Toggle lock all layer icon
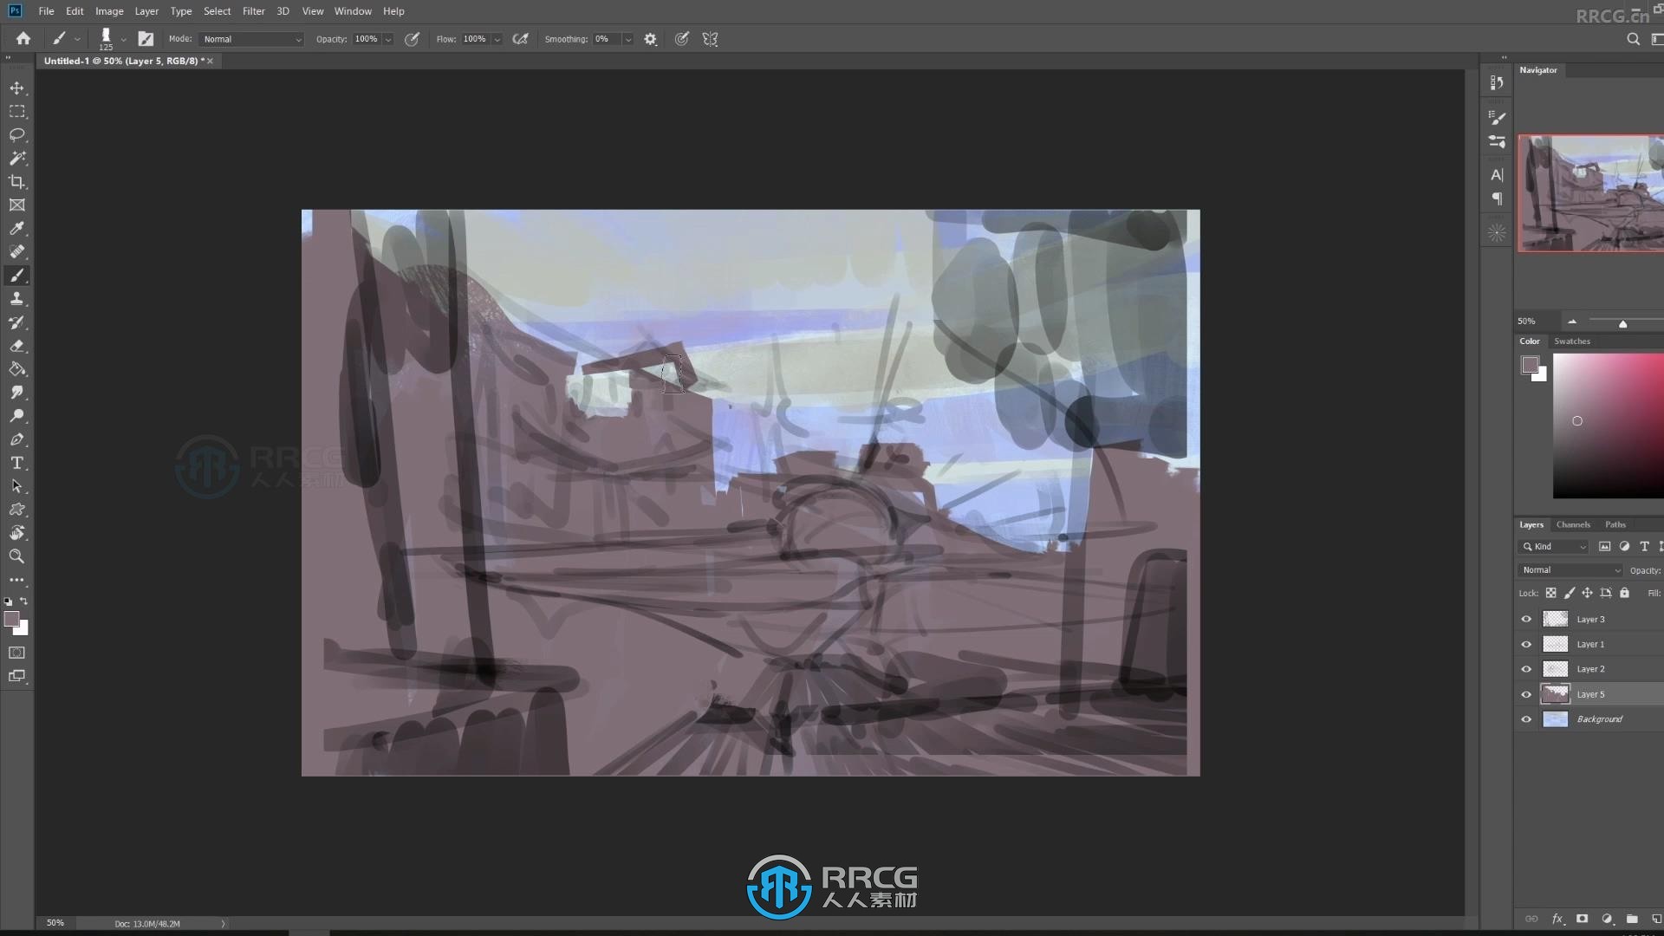Image resolution: width=1664 pixels, height=936 pixels. tap(1625, 594)
